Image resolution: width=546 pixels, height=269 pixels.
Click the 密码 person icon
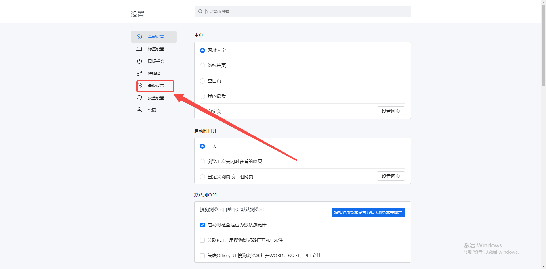139,110
